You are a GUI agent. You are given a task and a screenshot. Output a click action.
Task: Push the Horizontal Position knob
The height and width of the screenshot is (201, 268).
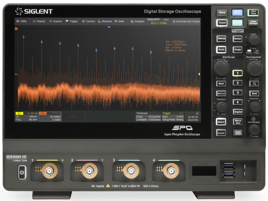point(255,107)
